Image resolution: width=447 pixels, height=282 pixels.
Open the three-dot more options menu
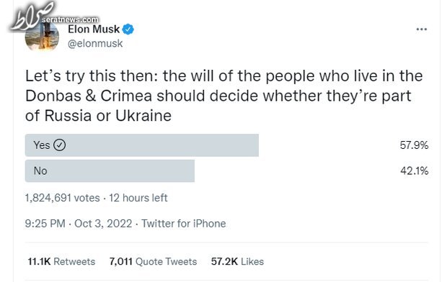pos(421,29)
